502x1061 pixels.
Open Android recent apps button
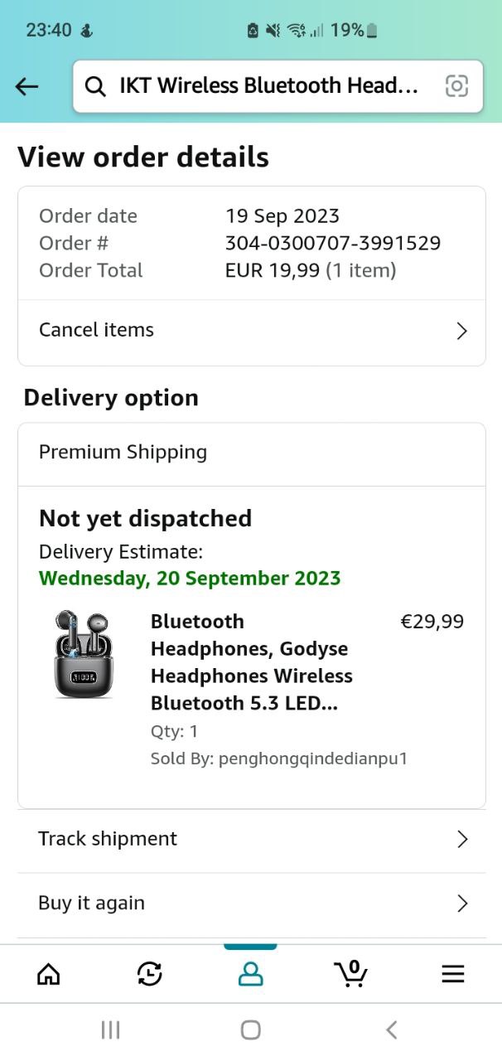click(110, 1030)
